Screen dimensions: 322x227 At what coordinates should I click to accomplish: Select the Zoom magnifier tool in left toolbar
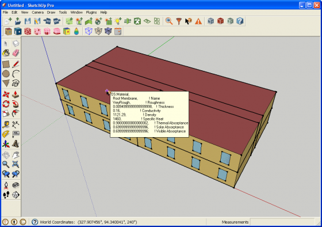click(6, 164)
